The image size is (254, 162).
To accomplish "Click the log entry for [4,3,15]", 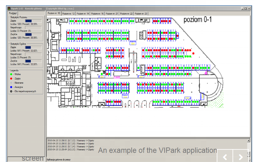I will point(71,150).
